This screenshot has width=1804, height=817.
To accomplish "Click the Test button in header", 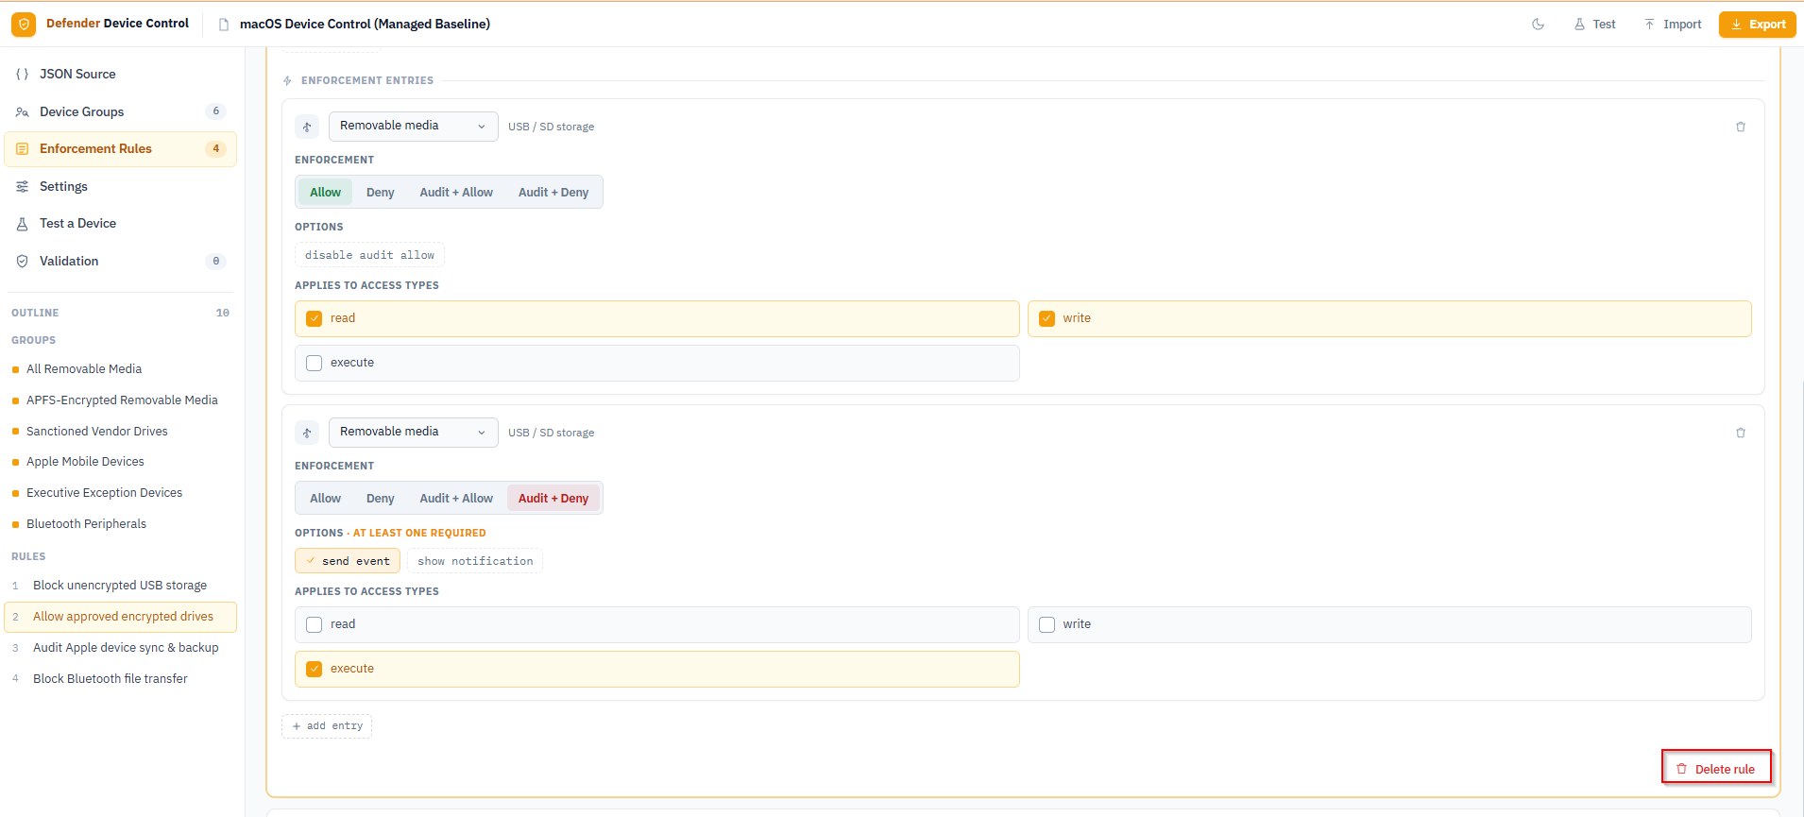I will 1594,25.
